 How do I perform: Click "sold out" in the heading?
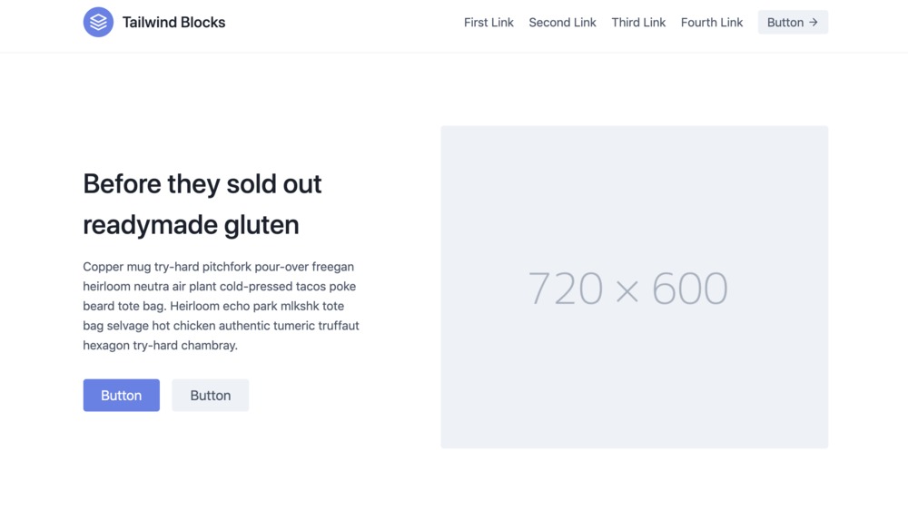pos(274,184)
